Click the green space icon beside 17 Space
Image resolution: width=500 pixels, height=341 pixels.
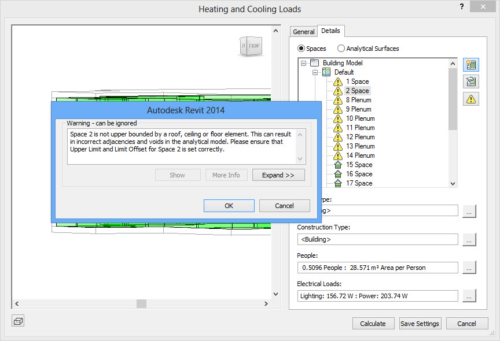[338, 183]
